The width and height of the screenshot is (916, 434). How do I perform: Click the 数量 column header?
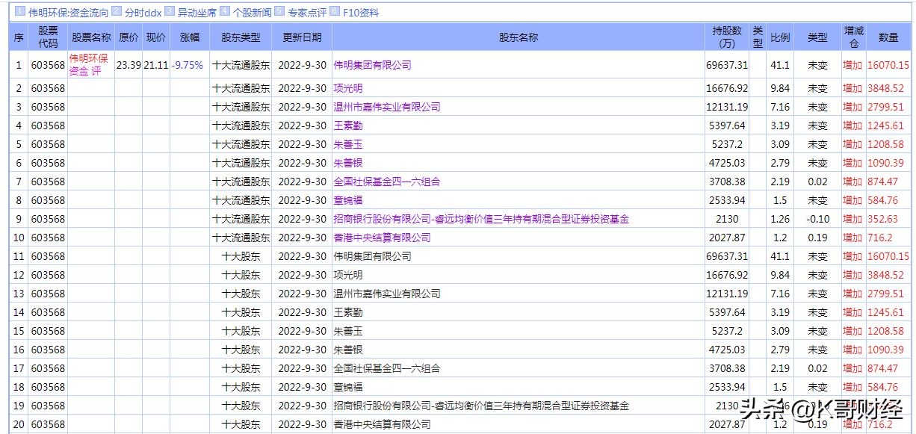[888, 37]
